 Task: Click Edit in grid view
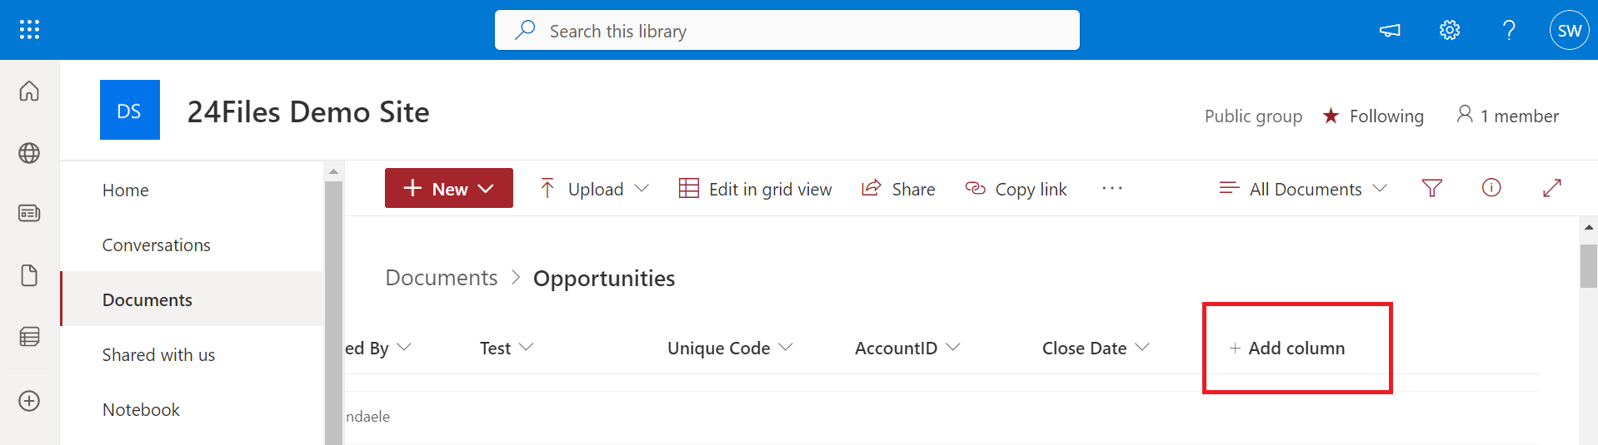coord(755,190)
